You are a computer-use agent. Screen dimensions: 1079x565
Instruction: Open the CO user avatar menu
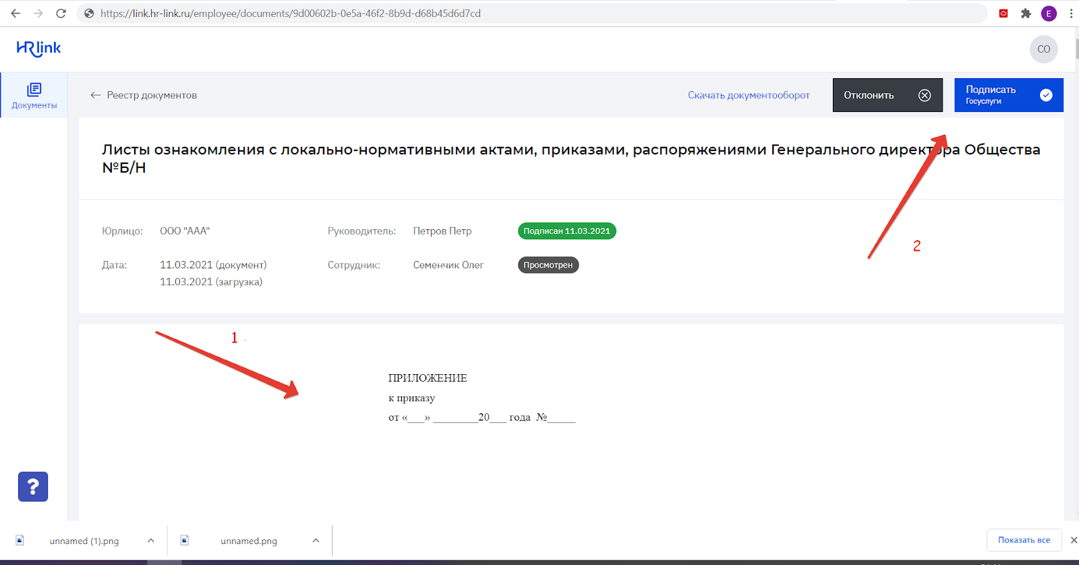1043,49
